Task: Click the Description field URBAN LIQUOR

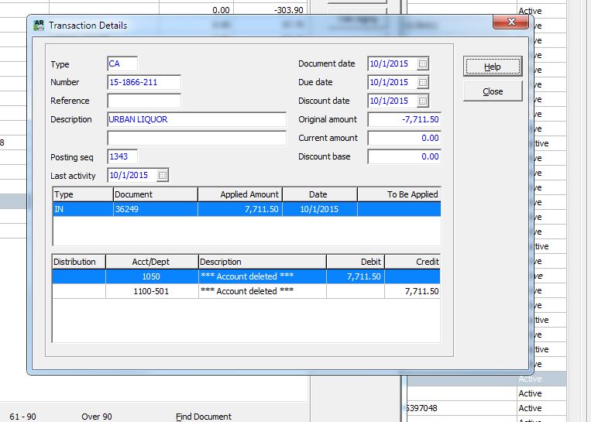Action: 197,119
